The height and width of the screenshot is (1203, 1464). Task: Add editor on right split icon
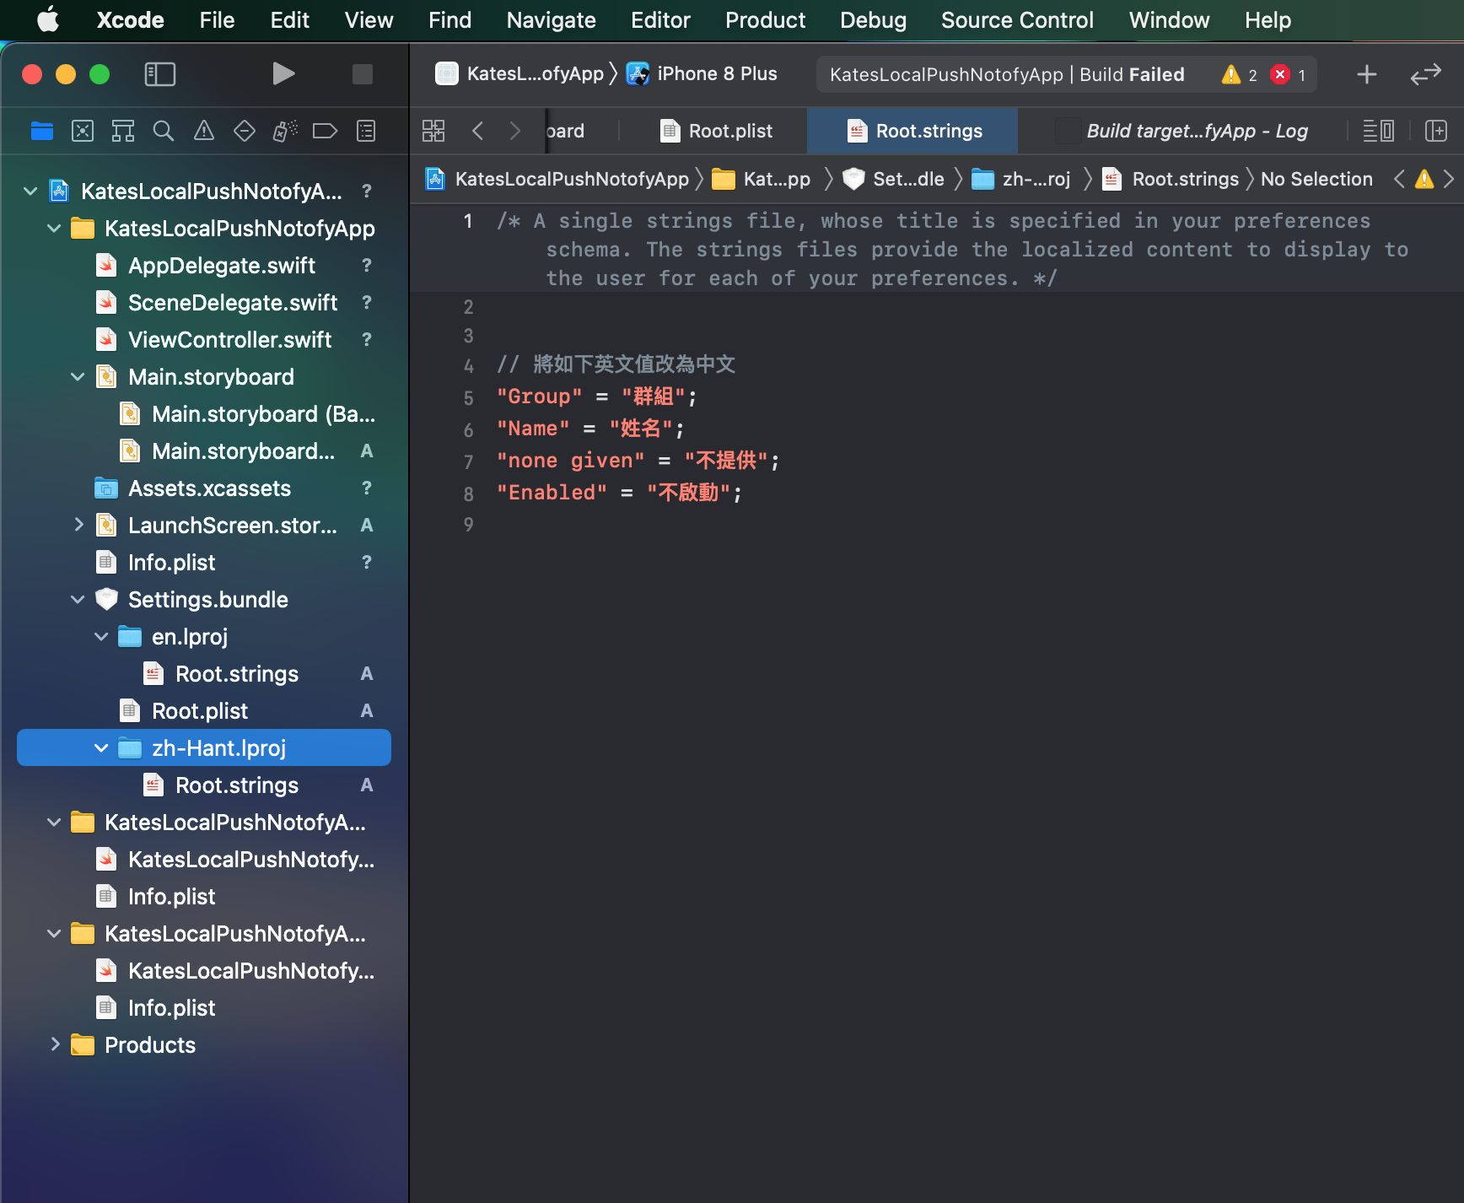[1436, 131]
